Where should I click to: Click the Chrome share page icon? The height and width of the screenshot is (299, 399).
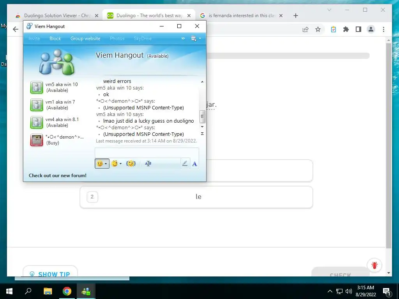point(305,29)
